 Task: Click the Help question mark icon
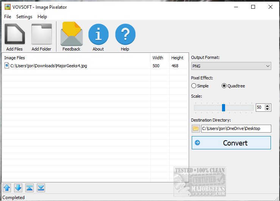pyautogui.click(x=125, y=34)
